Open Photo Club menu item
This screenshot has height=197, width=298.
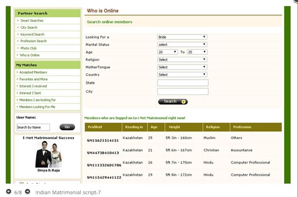[x=29, y=48]
